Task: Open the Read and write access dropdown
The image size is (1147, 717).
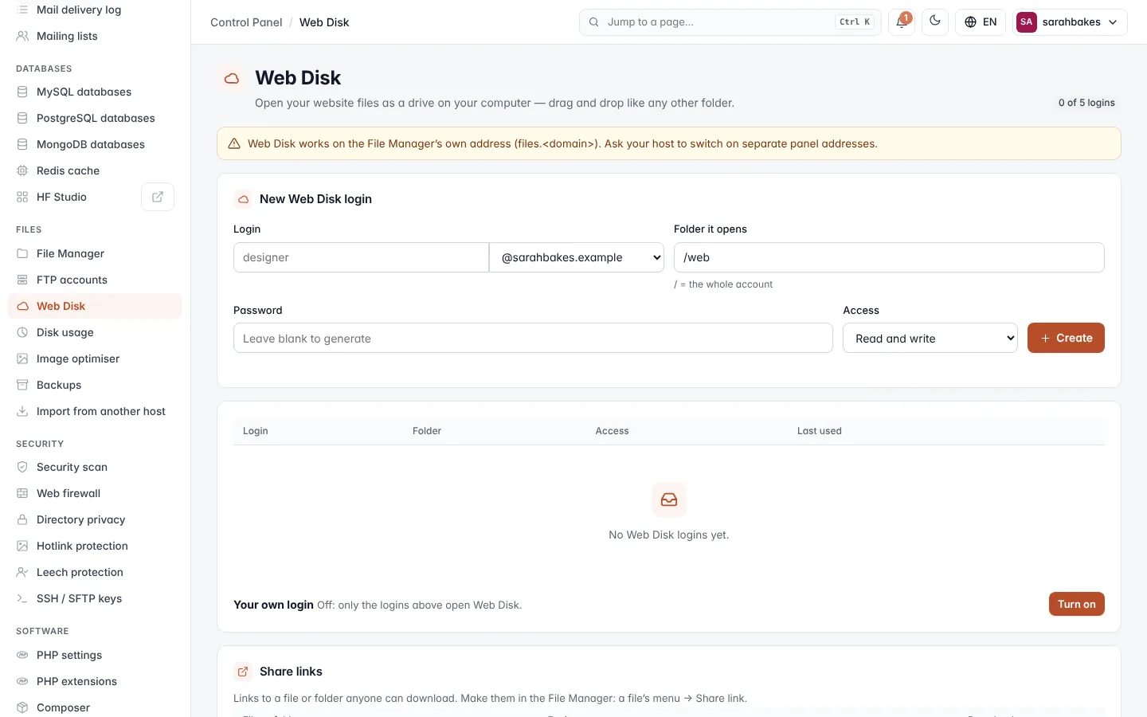Action: [930, 338]
